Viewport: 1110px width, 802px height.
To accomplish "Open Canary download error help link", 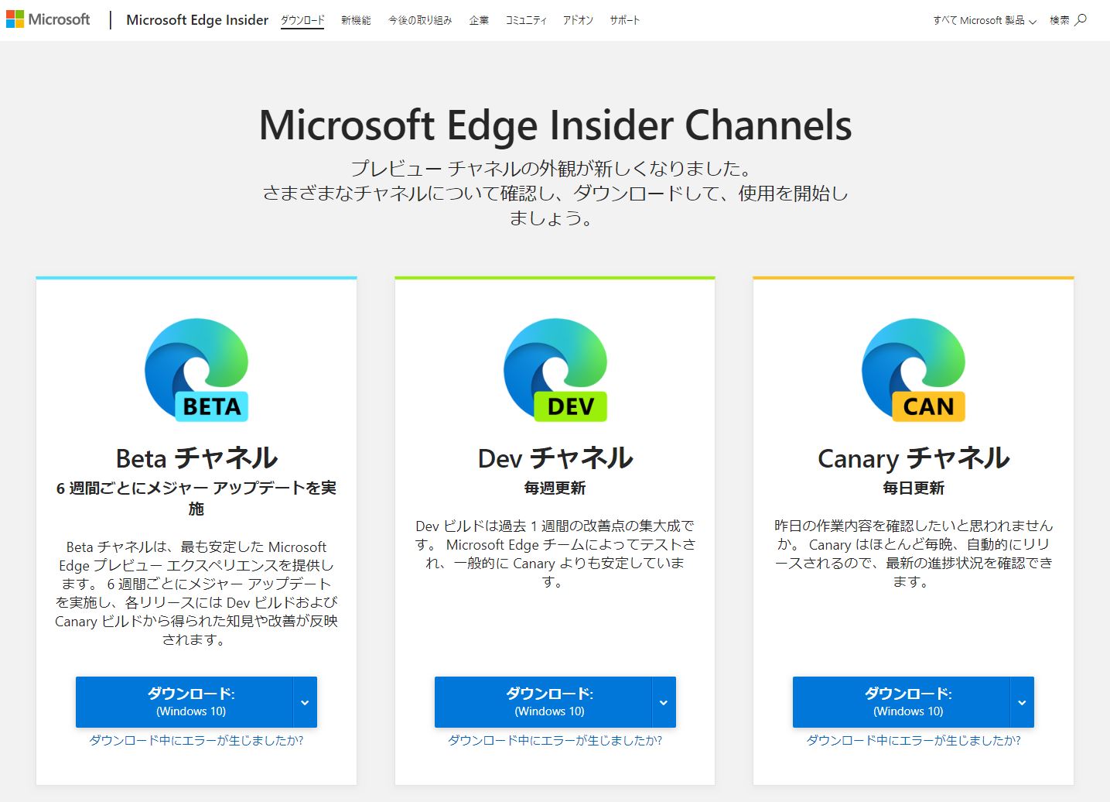I will click(914, 740).
